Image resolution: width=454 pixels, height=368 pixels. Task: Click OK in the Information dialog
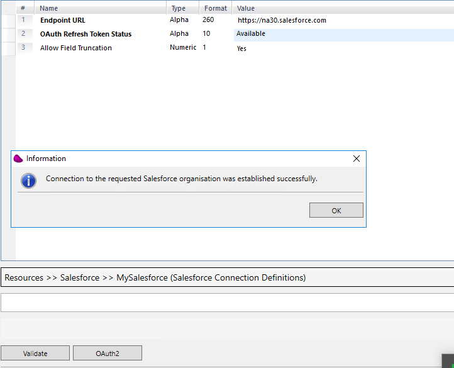(x=336, y=210)
